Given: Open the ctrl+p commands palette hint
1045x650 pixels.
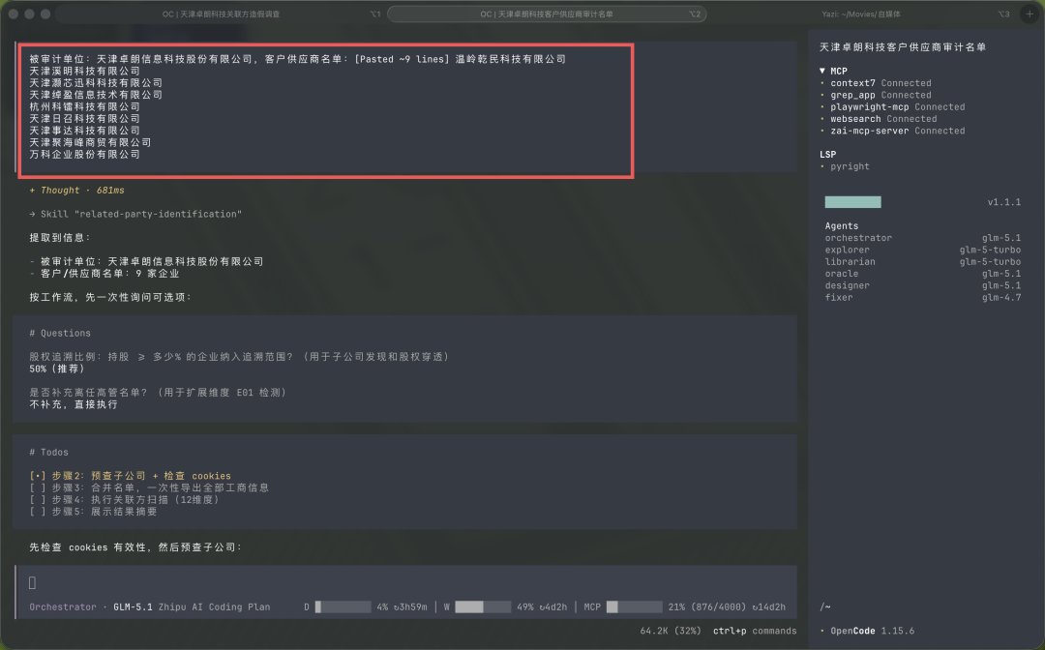Looking at the screenshot, I should [755, 631].
